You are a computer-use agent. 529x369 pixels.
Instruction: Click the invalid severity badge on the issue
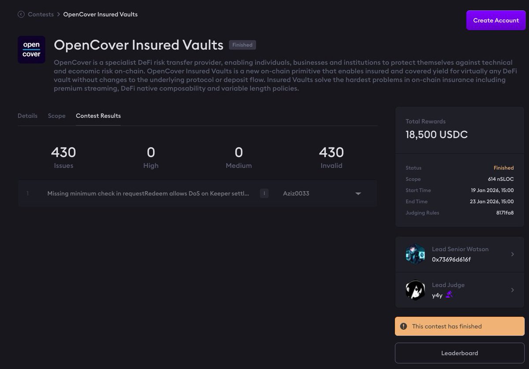(264, 193)
